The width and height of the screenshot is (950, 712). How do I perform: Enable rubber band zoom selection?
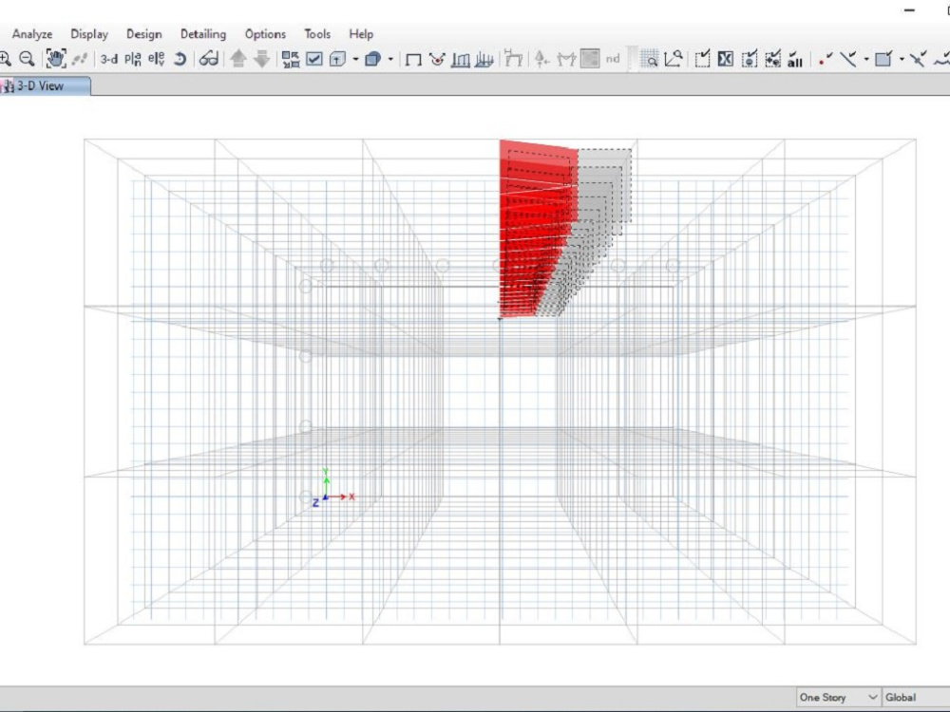[651, 59]
